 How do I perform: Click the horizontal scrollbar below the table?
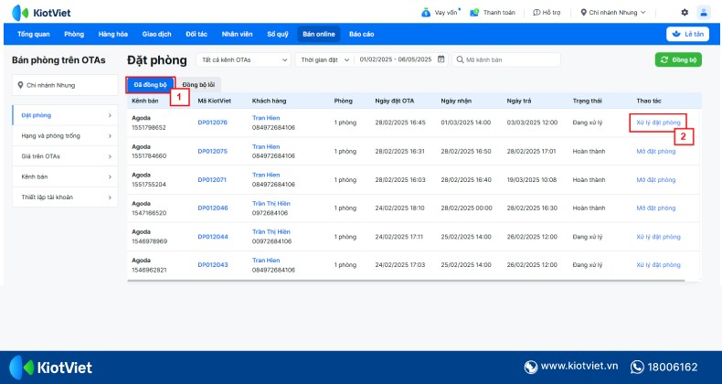406,280
